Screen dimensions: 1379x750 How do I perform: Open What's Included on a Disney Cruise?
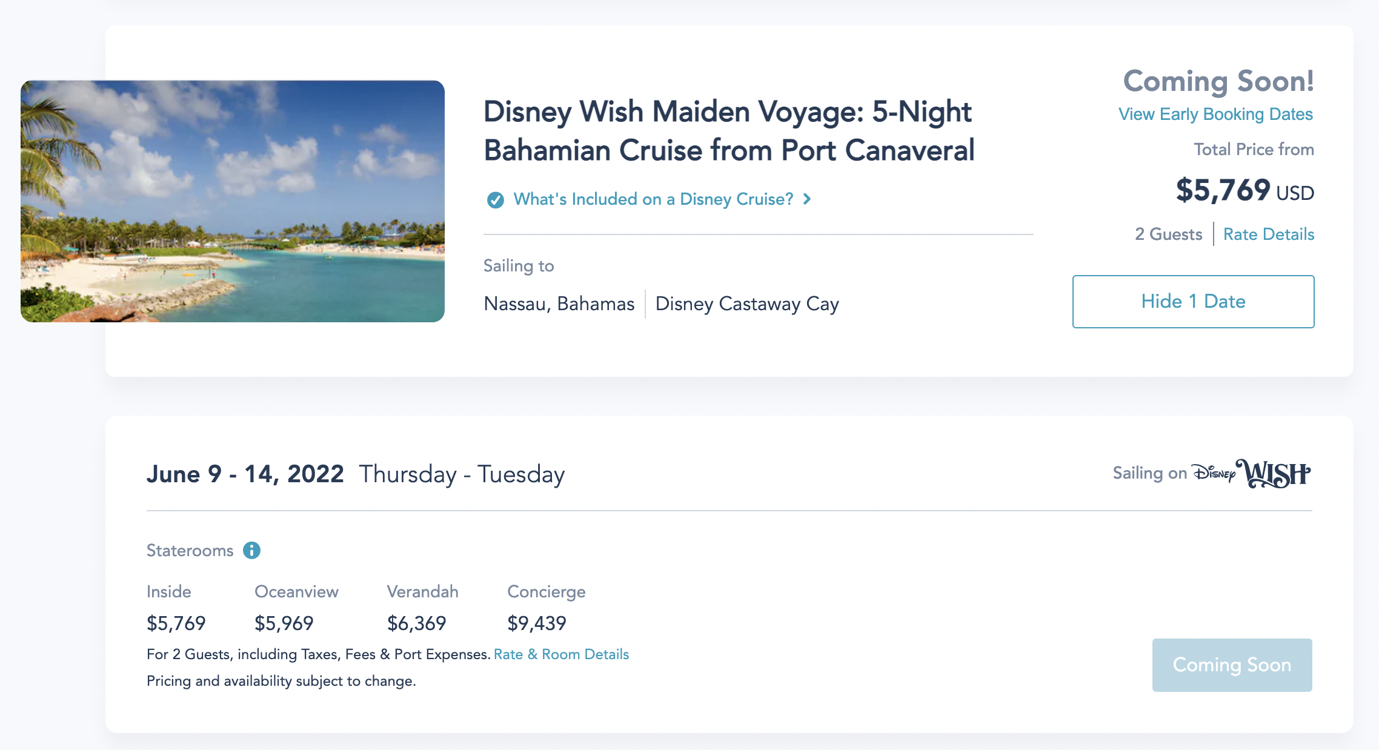[653, 199]
